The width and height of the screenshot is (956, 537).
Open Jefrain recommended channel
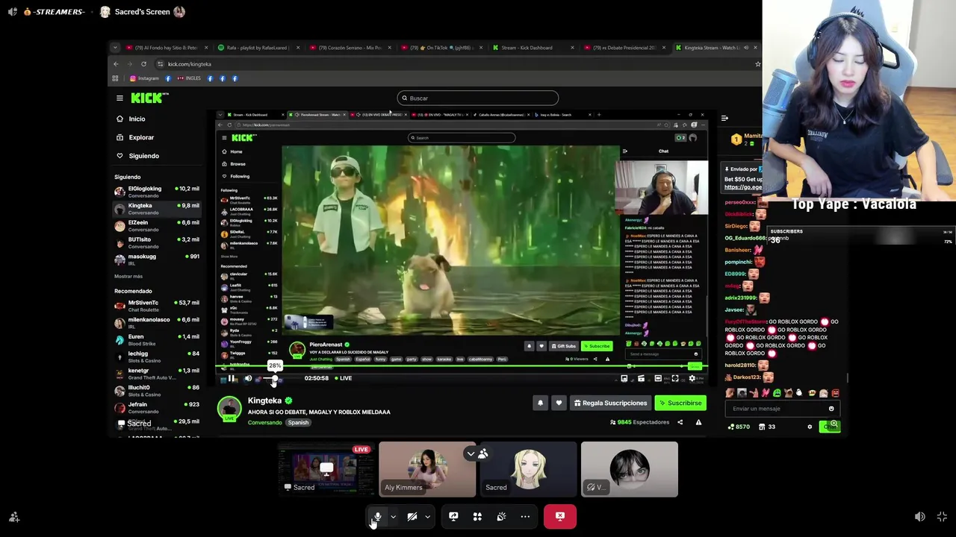point(157,407)
